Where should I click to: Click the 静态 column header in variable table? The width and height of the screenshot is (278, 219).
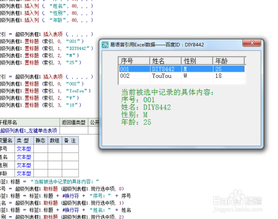(x=41, y=141)
